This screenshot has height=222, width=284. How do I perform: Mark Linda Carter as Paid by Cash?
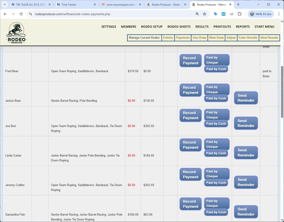pyautogui.click(x=216, y=153)
